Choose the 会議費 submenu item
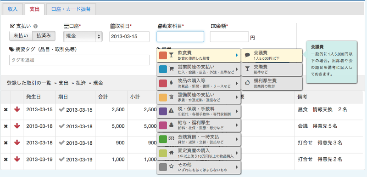The image size is (367, 177). pos(272,55)
